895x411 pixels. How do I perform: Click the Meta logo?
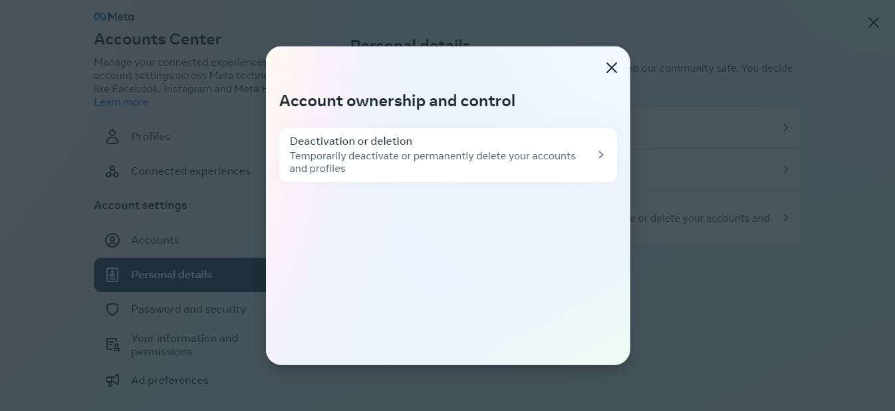coord(114,17)
